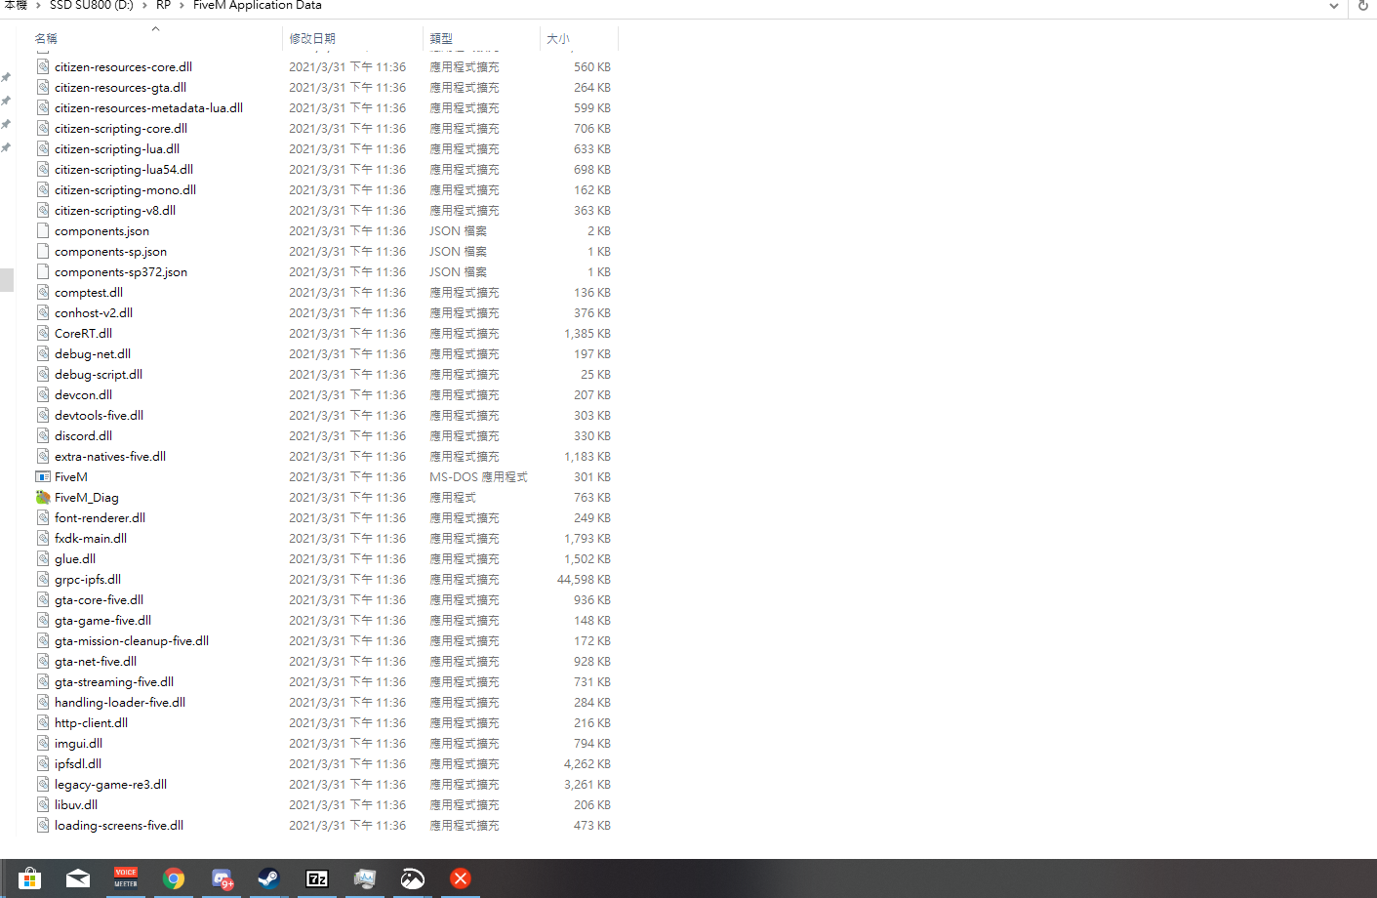Open 7-Zip from the taskbar
1377x898 pixels.
pyautogui.click(x=316, y=878)
